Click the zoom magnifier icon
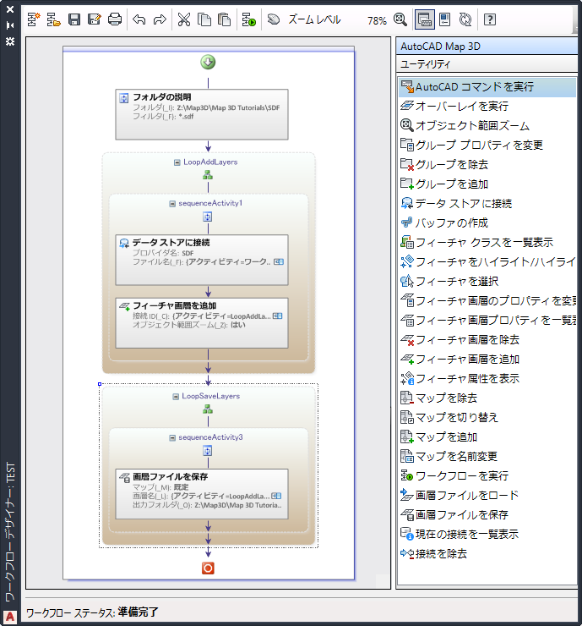The width and height of the screenshot is (582, 626). point(400,19)
